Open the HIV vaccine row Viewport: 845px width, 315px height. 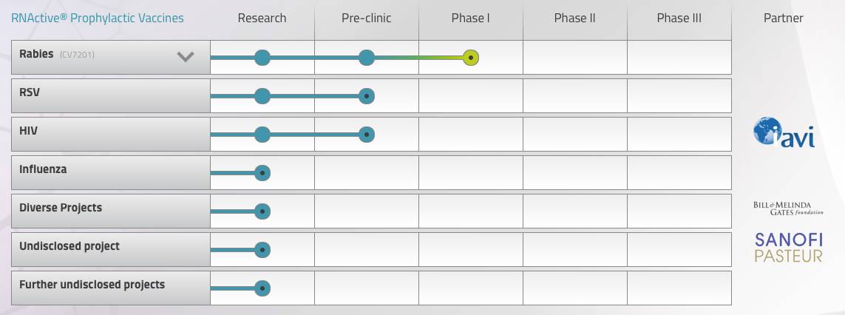pyautogui.click(x=111, y=135)
